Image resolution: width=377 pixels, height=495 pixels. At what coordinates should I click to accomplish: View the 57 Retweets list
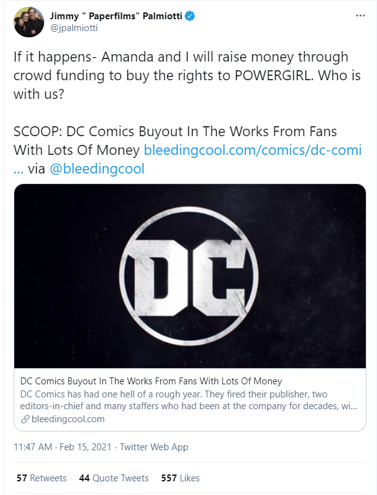pyautogui.click(x=41, y=478)
